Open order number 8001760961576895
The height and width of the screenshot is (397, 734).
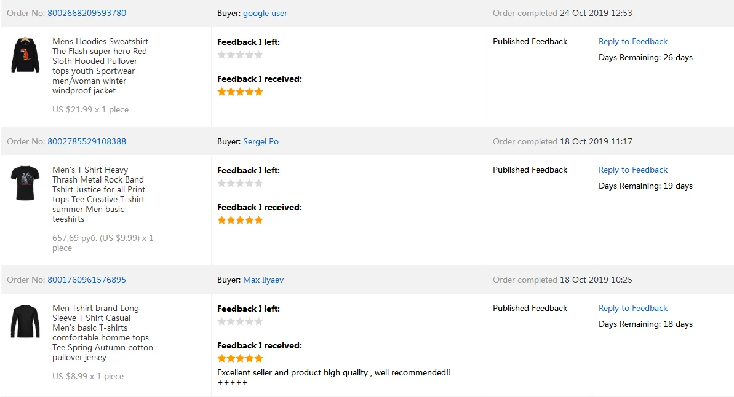point(87,280)
